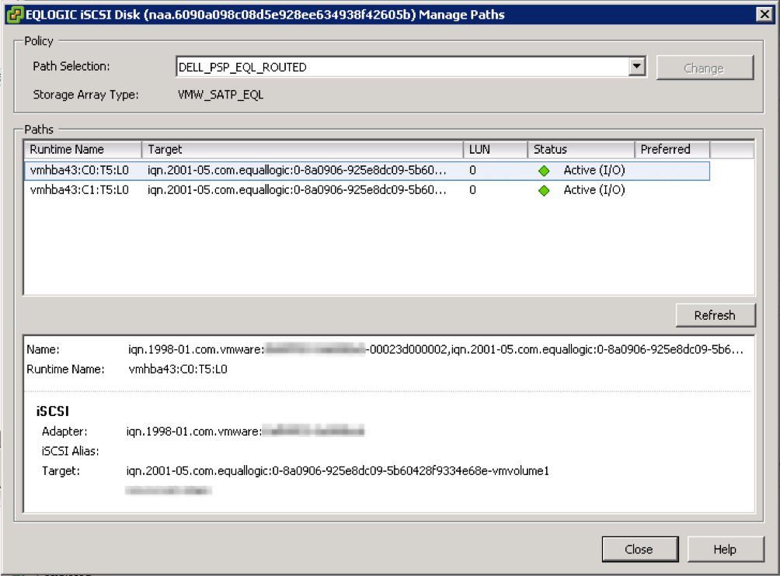
Task: Click green status diamond for vmhba43:C1:T5:L0
Action: click(544, 190)
